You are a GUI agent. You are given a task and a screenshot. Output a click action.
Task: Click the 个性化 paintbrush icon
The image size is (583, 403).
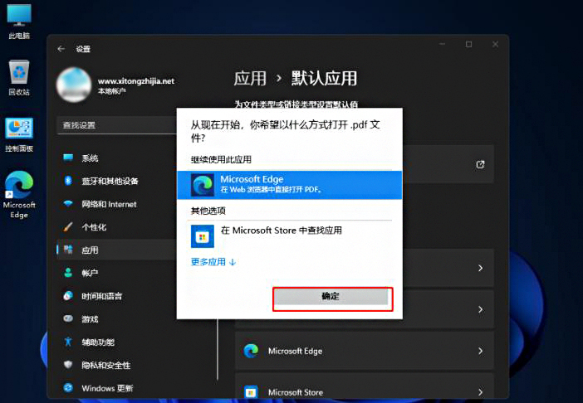click(x=68, y=226)
